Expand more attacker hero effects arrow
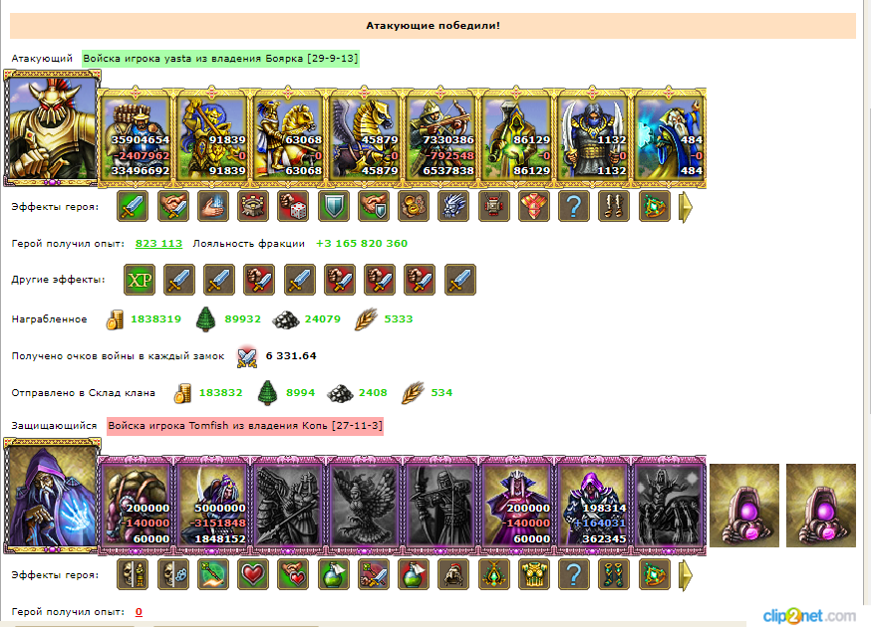This screenshot has width=871, height=627. 686,207
